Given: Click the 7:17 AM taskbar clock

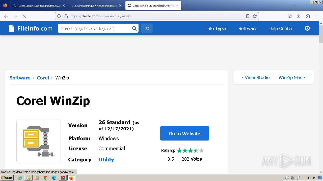Looking at the screenshot, I should click(310, 178).
